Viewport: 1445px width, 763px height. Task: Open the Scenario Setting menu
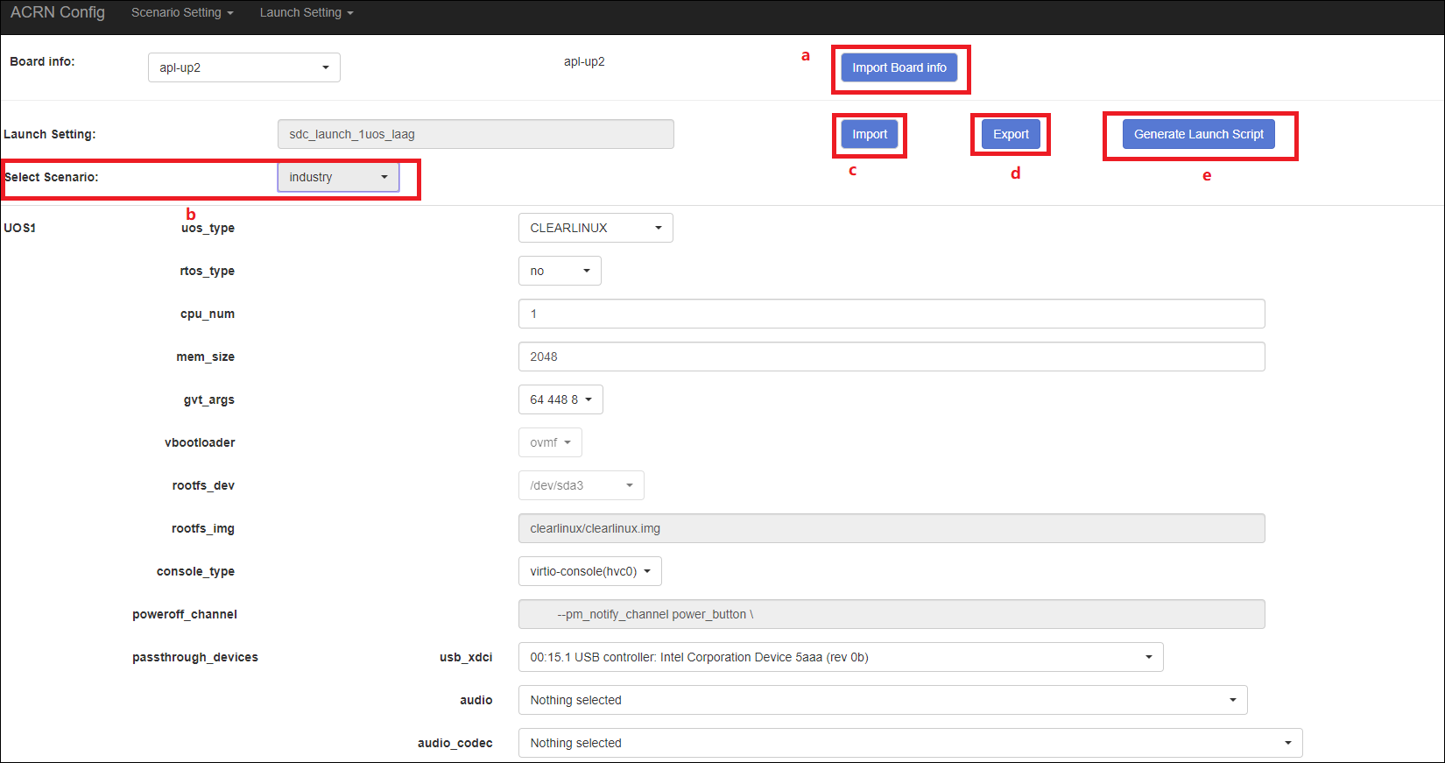point(182,13)
